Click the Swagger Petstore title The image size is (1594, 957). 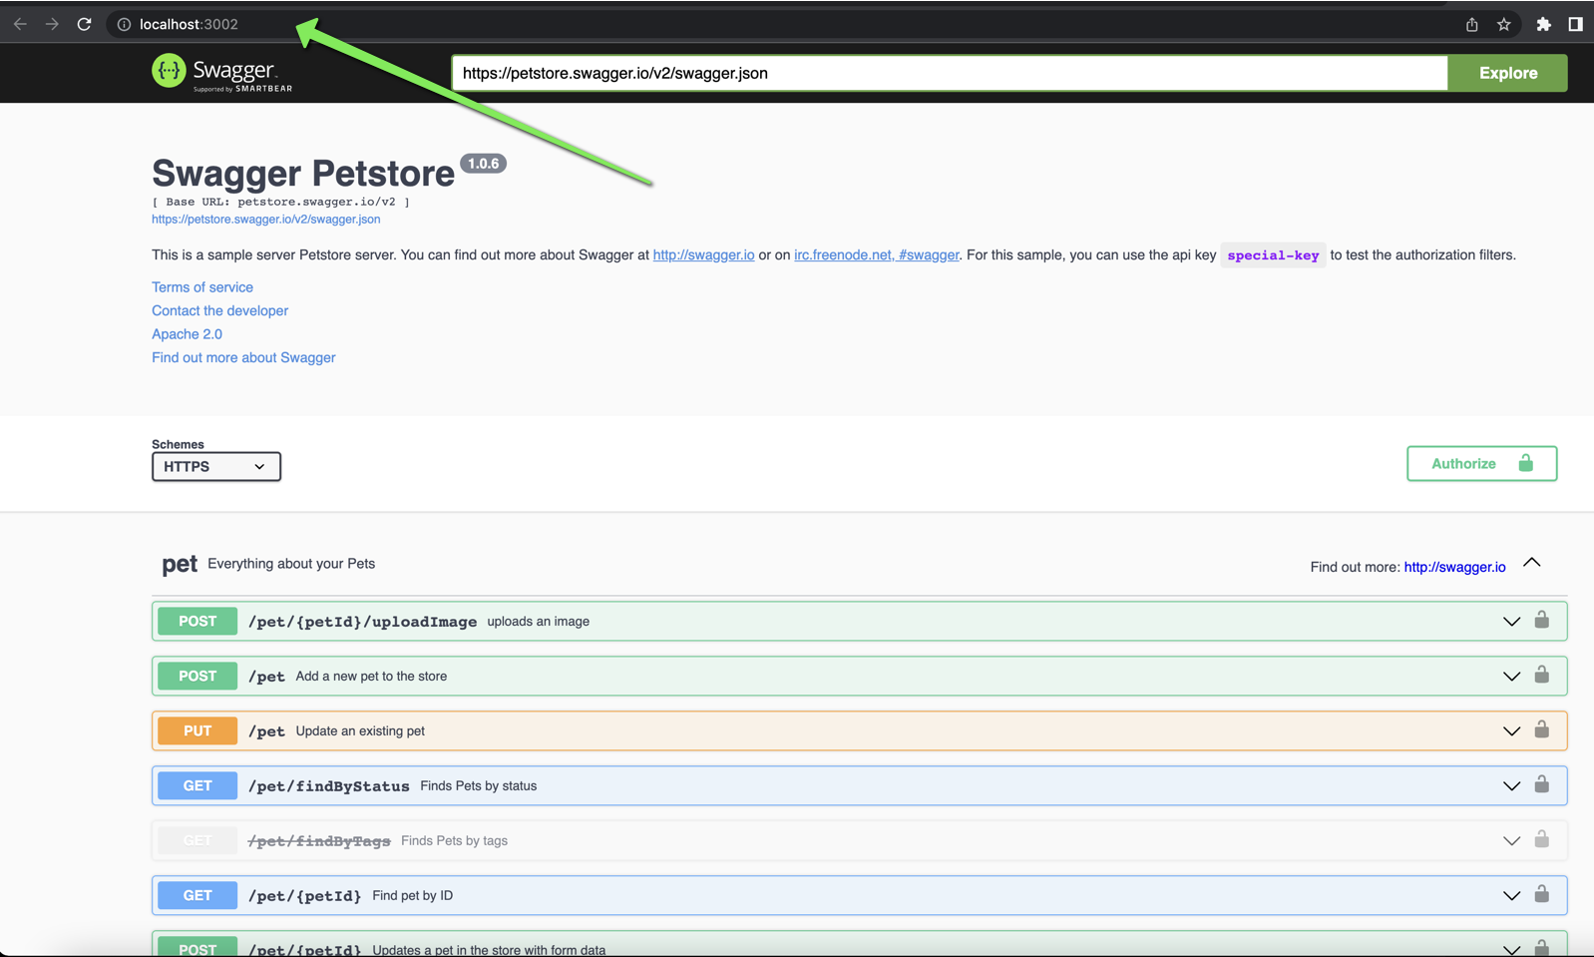tap(303, 174)
